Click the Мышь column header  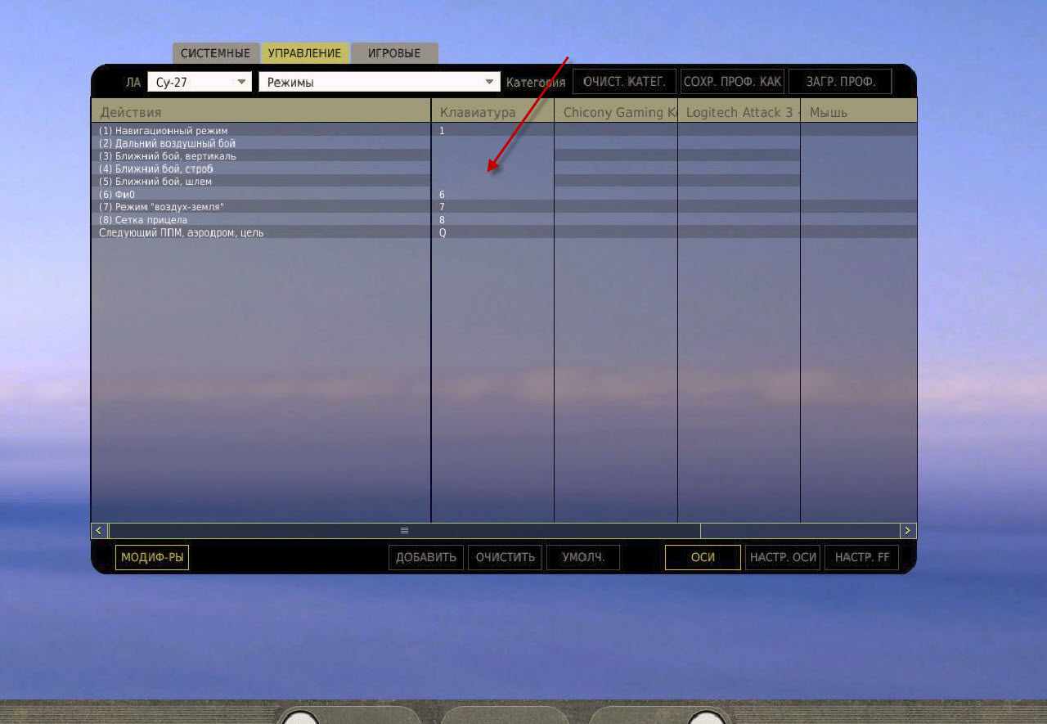[x=859, y=112]
